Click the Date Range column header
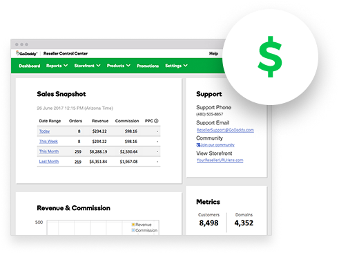Image resolution: width=339 pixels, height=253 pixels. (x=50, y=121)
